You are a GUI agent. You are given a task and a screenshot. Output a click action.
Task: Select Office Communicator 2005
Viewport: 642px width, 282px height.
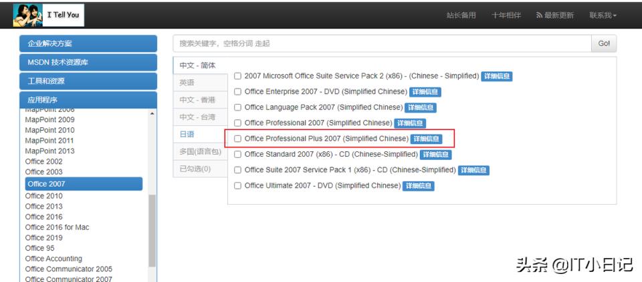[x=69, y=269]
